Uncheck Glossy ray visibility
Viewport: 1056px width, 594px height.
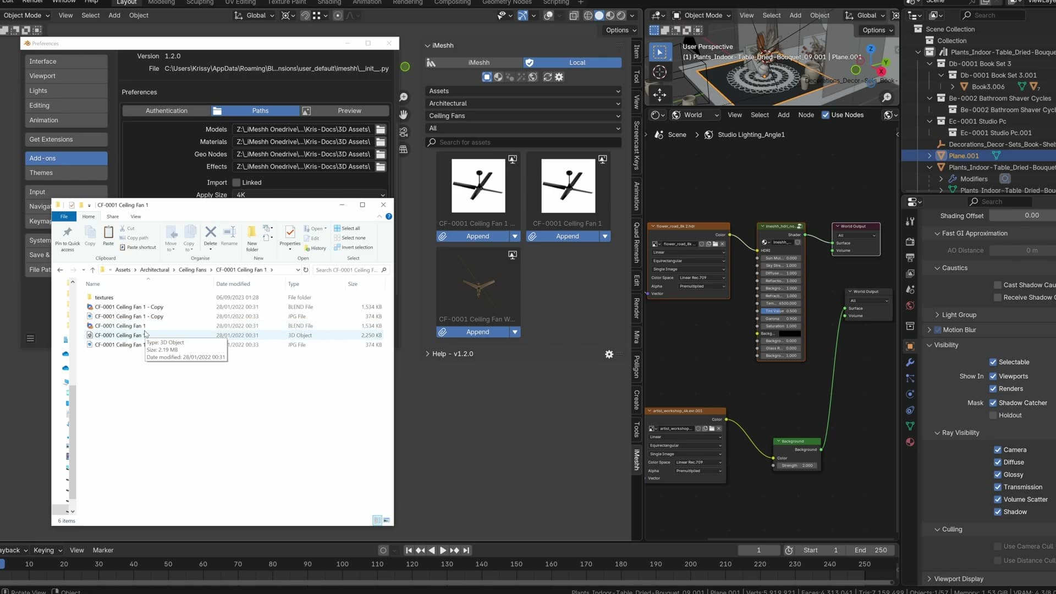[x=997, y=475]
